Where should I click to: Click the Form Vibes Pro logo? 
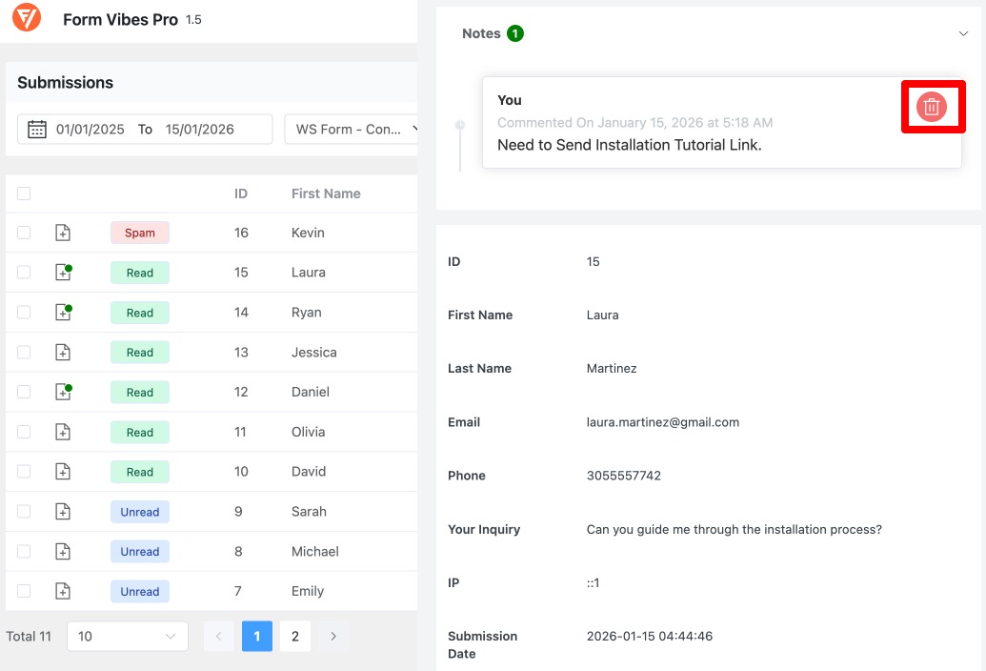pos(26,17)
